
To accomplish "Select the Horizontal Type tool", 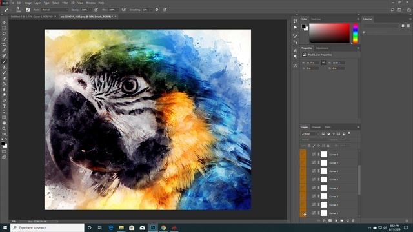I will (x=4, y=106).
